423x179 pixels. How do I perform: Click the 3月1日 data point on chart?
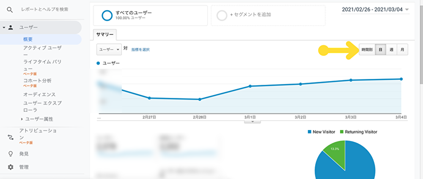coord(250,86)
